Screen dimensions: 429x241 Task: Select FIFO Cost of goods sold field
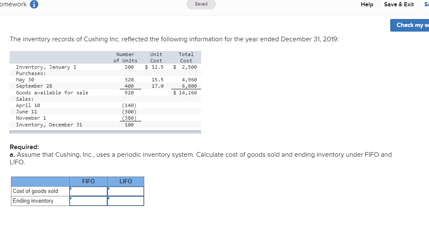coord(88,191)
